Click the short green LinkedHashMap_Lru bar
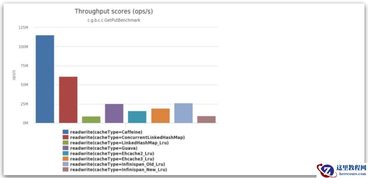This screenshot has height=178, width=368. pos(91,120)
